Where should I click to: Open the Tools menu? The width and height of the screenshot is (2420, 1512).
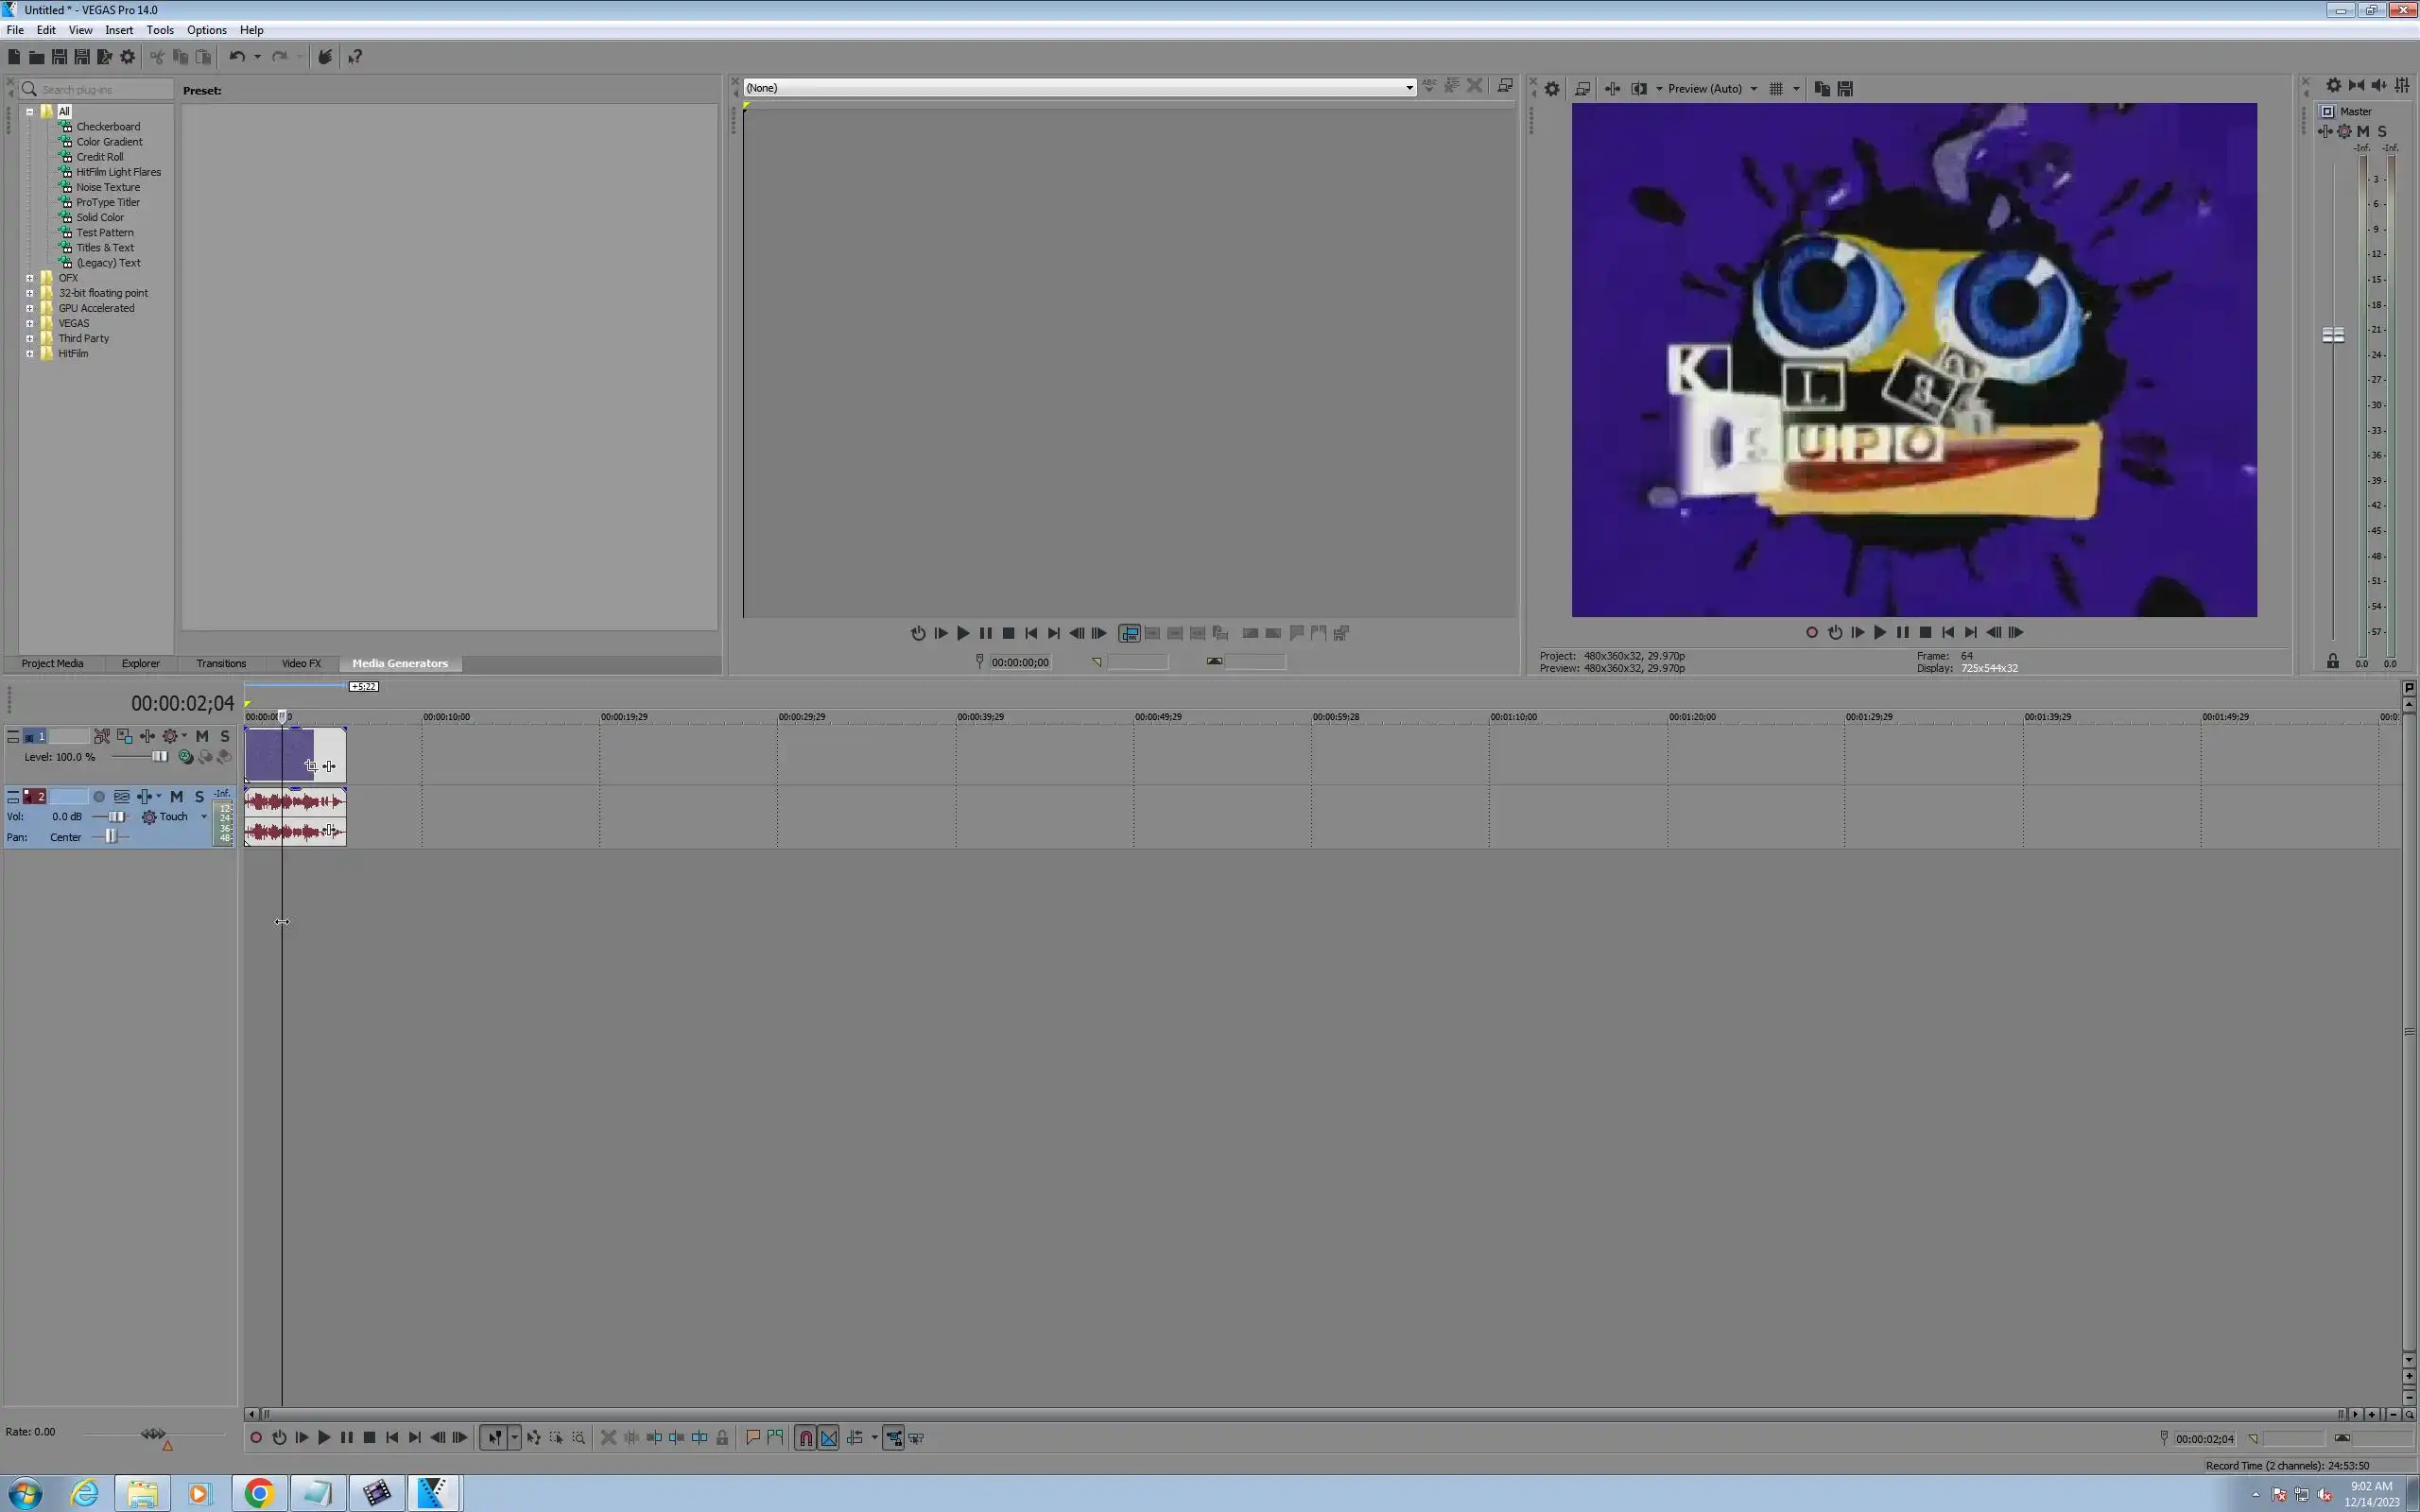click(x=160, y=30)
